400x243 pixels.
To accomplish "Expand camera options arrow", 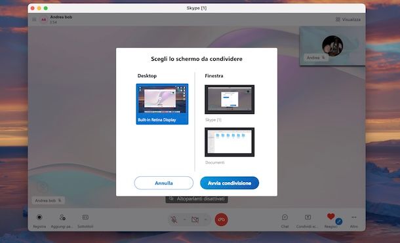I will coord(206,219).
